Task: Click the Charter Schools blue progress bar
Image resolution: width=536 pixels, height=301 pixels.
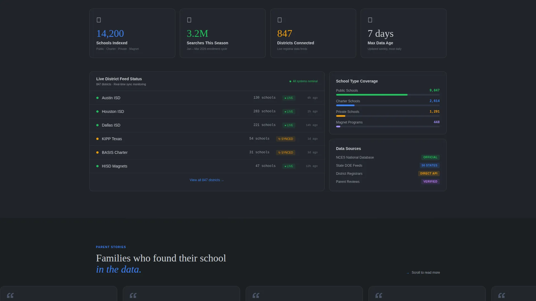Action: (x=345, y=105)
